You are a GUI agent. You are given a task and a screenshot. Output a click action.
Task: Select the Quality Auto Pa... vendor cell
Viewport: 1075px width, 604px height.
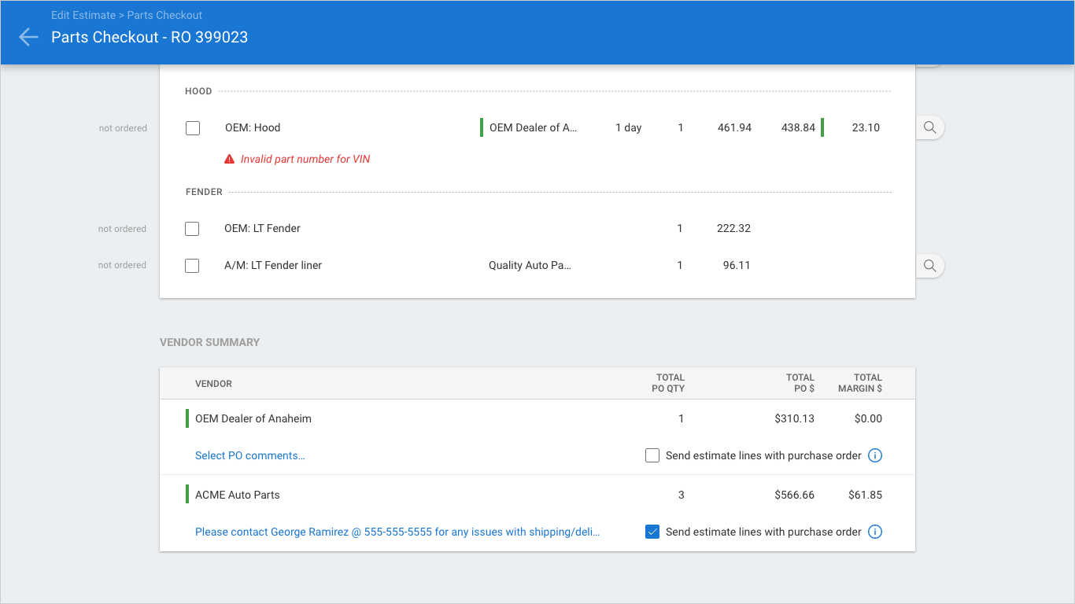[530, 265]
